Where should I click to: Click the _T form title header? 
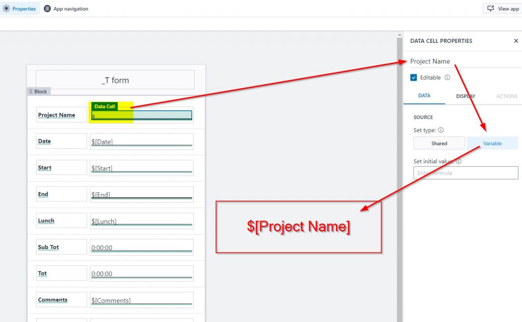pos(115,80)
